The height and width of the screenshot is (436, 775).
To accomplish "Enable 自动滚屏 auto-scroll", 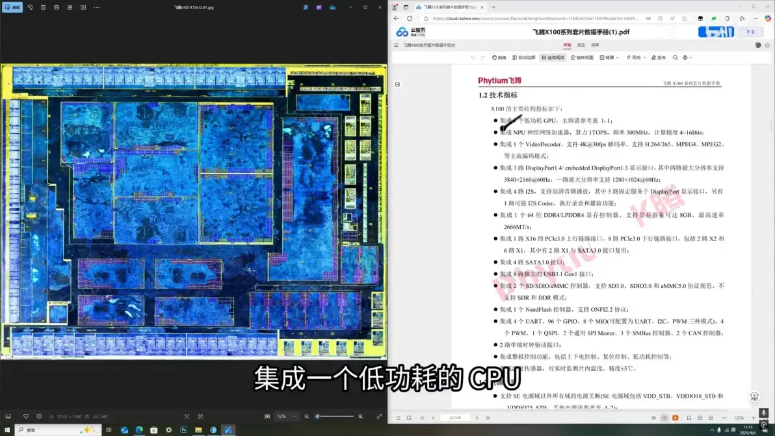I will (524, 58).
